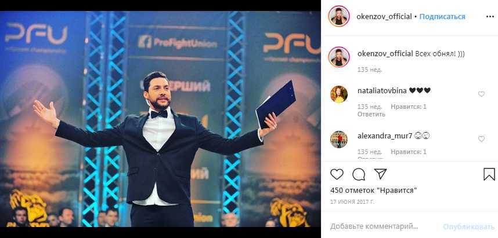Follow the account via Подписаться
This screenshot has height=238, width=498.
[x=442, y=17]
